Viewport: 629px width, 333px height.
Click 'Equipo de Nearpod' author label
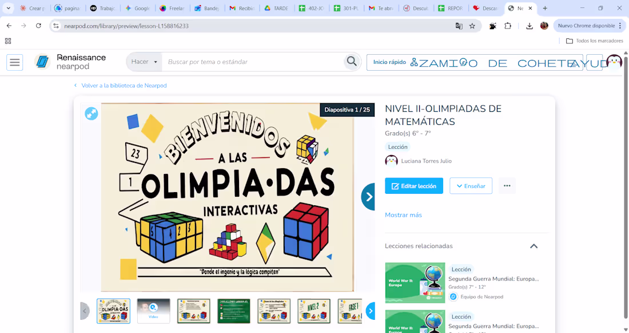(482, 297)
